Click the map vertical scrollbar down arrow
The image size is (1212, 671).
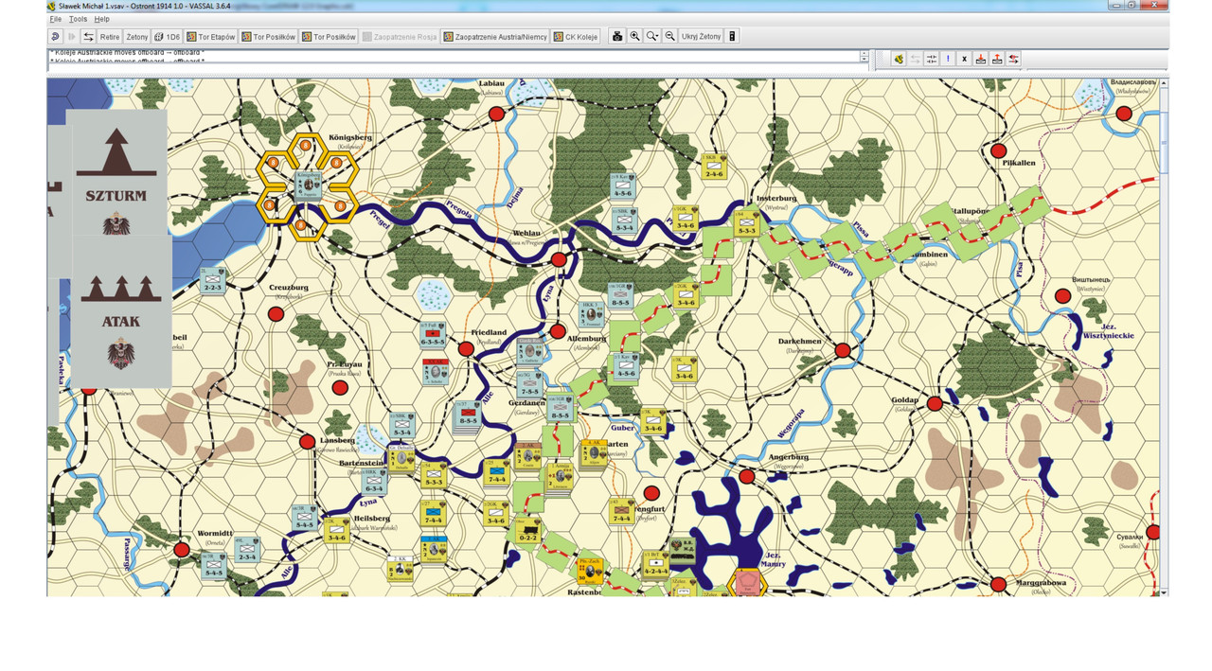click(x=1164, y=592)
